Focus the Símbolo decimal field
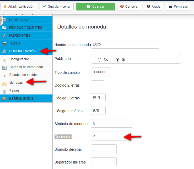Screen dimensions: 194x169 coord(104,149)
